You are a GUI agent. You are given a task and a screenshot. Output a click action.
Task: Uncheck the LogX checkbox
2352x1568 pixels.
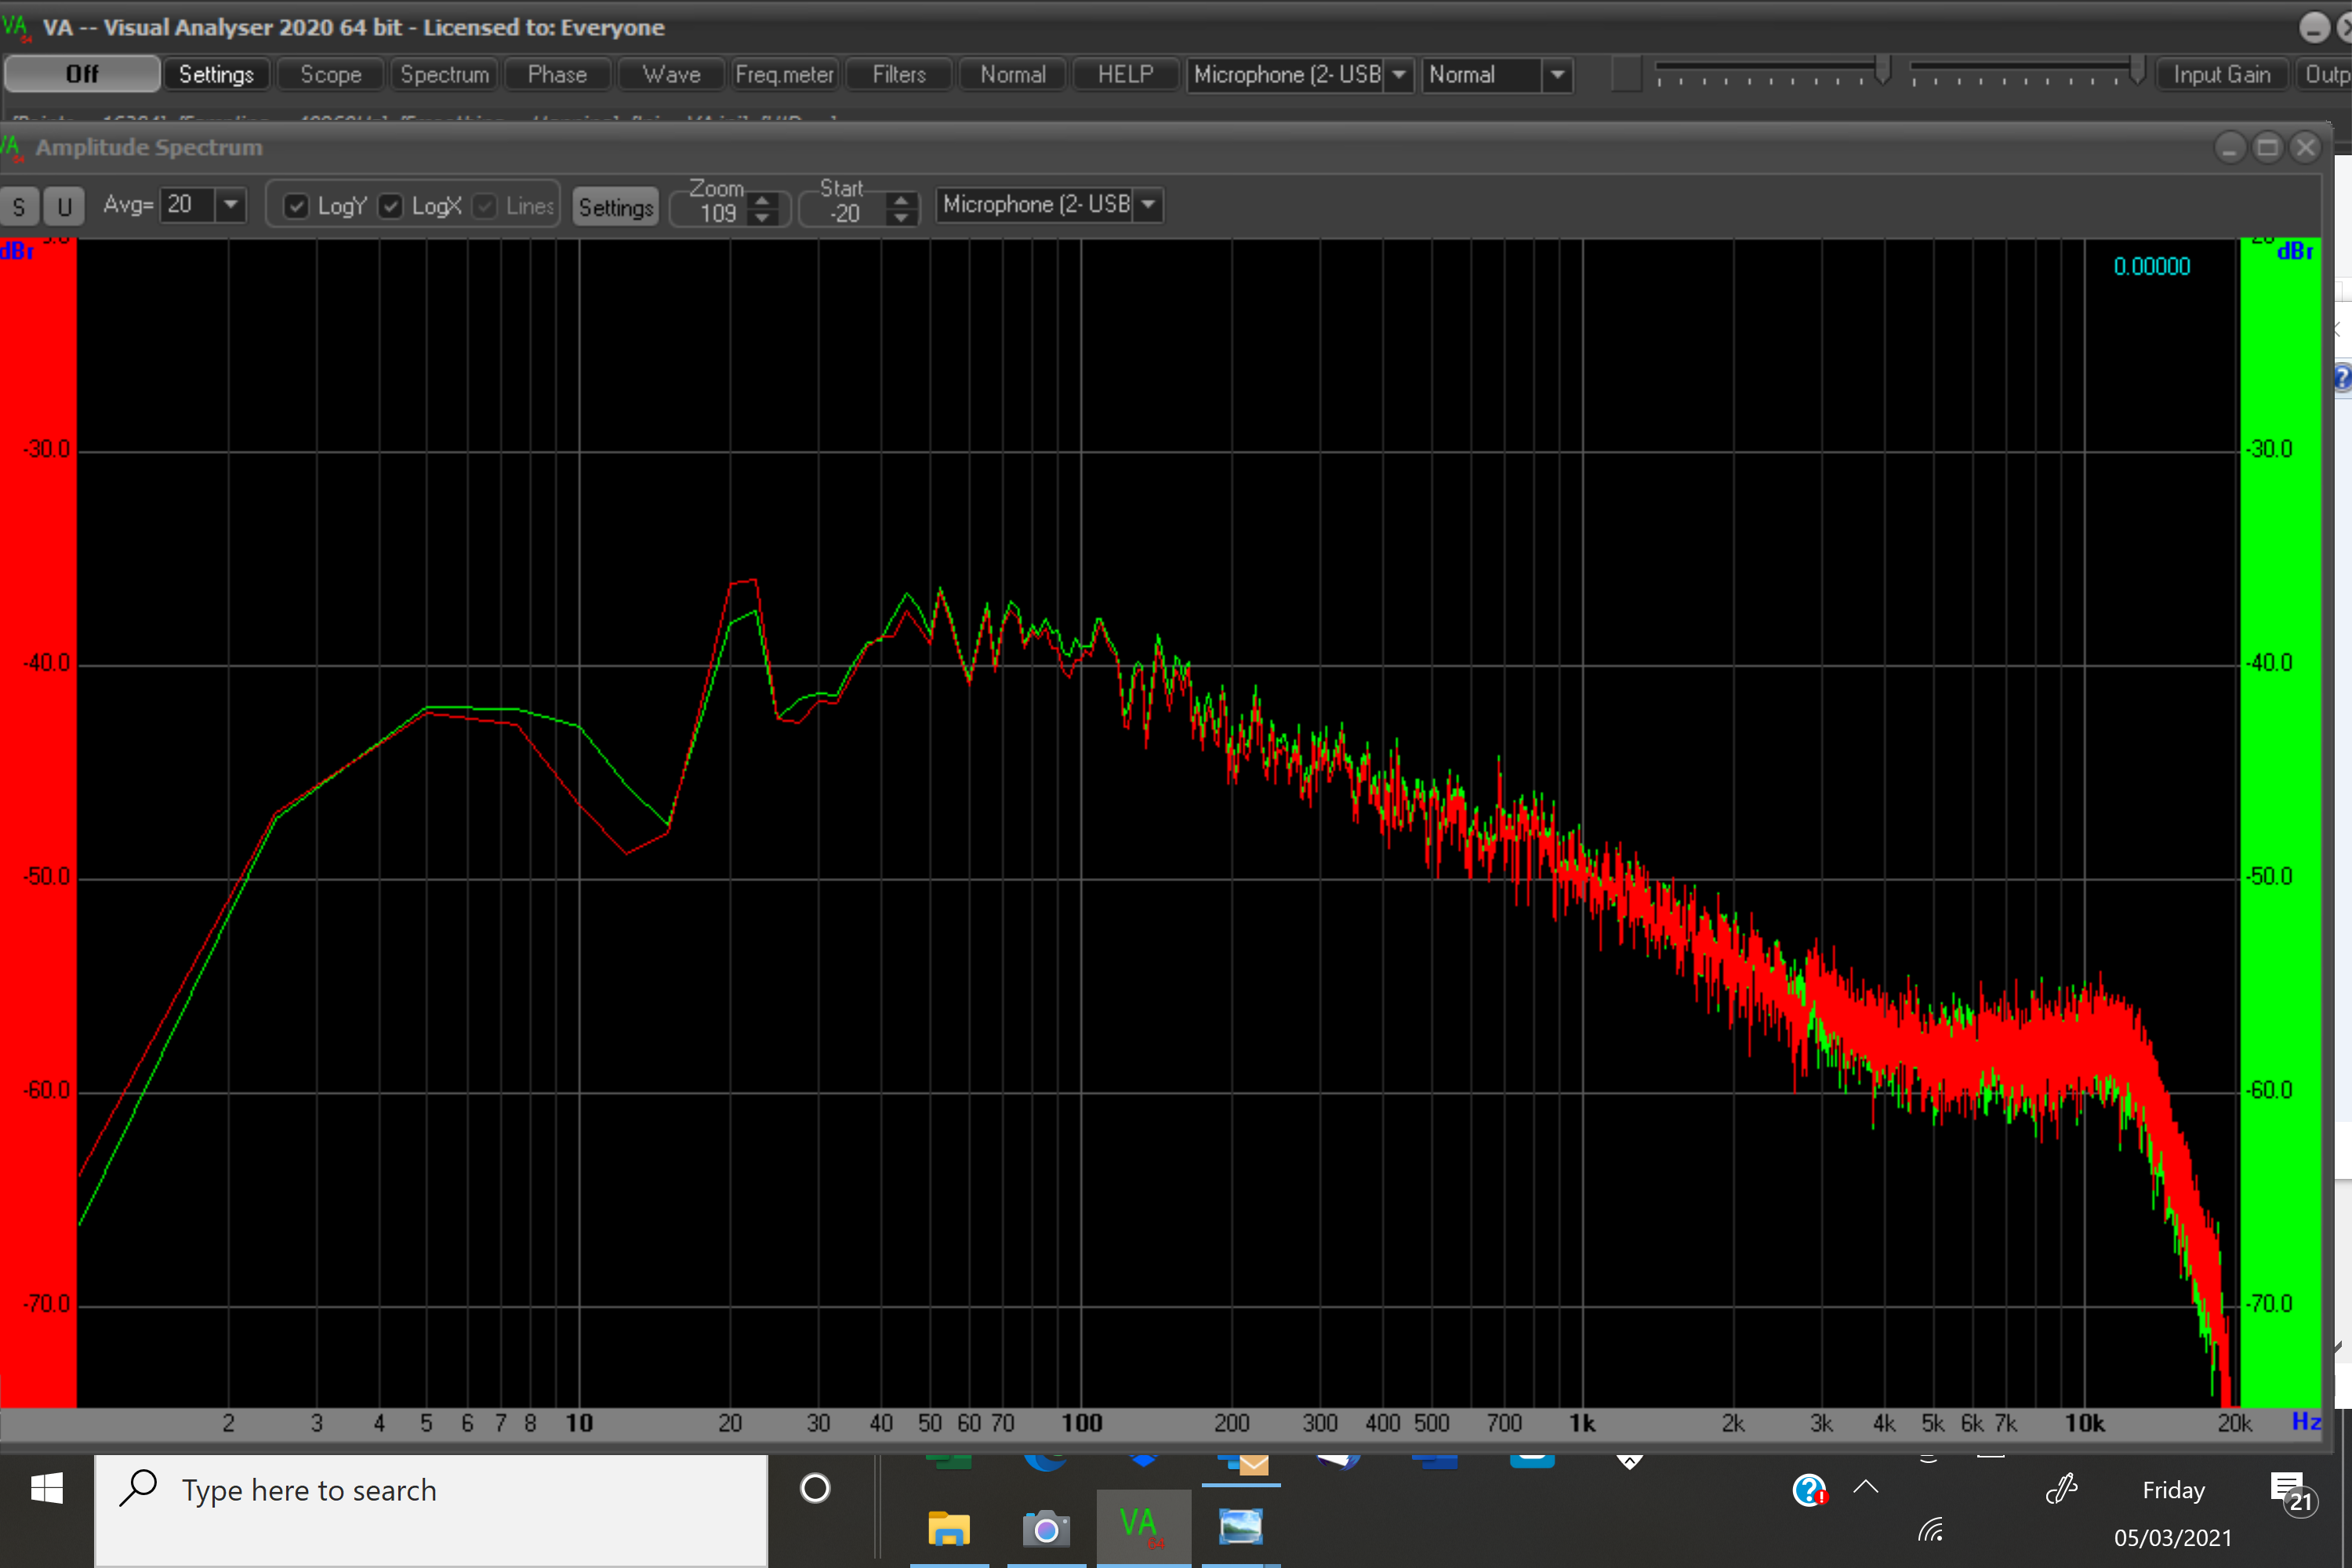pyautogui.click(x=391, y=206)
